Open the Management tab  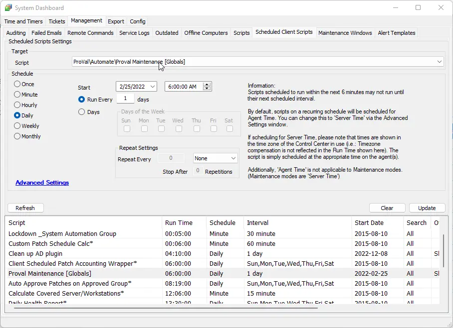[x=86, y=21]
